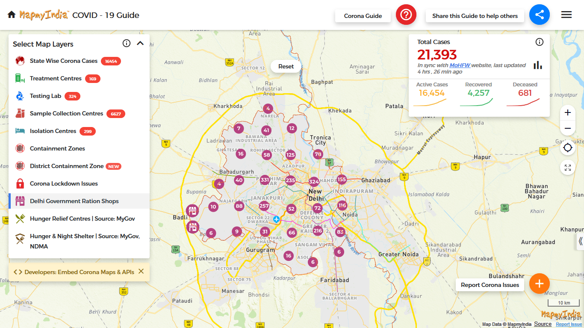Click the 9 cluster marker
Image resolution: width=584 pixels, height=328 pixels.
pos(237,231)
